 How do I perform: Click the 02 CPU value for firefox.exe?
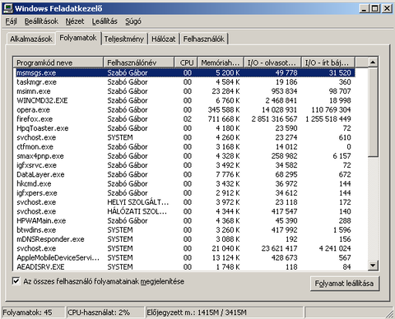pos(188,119)
